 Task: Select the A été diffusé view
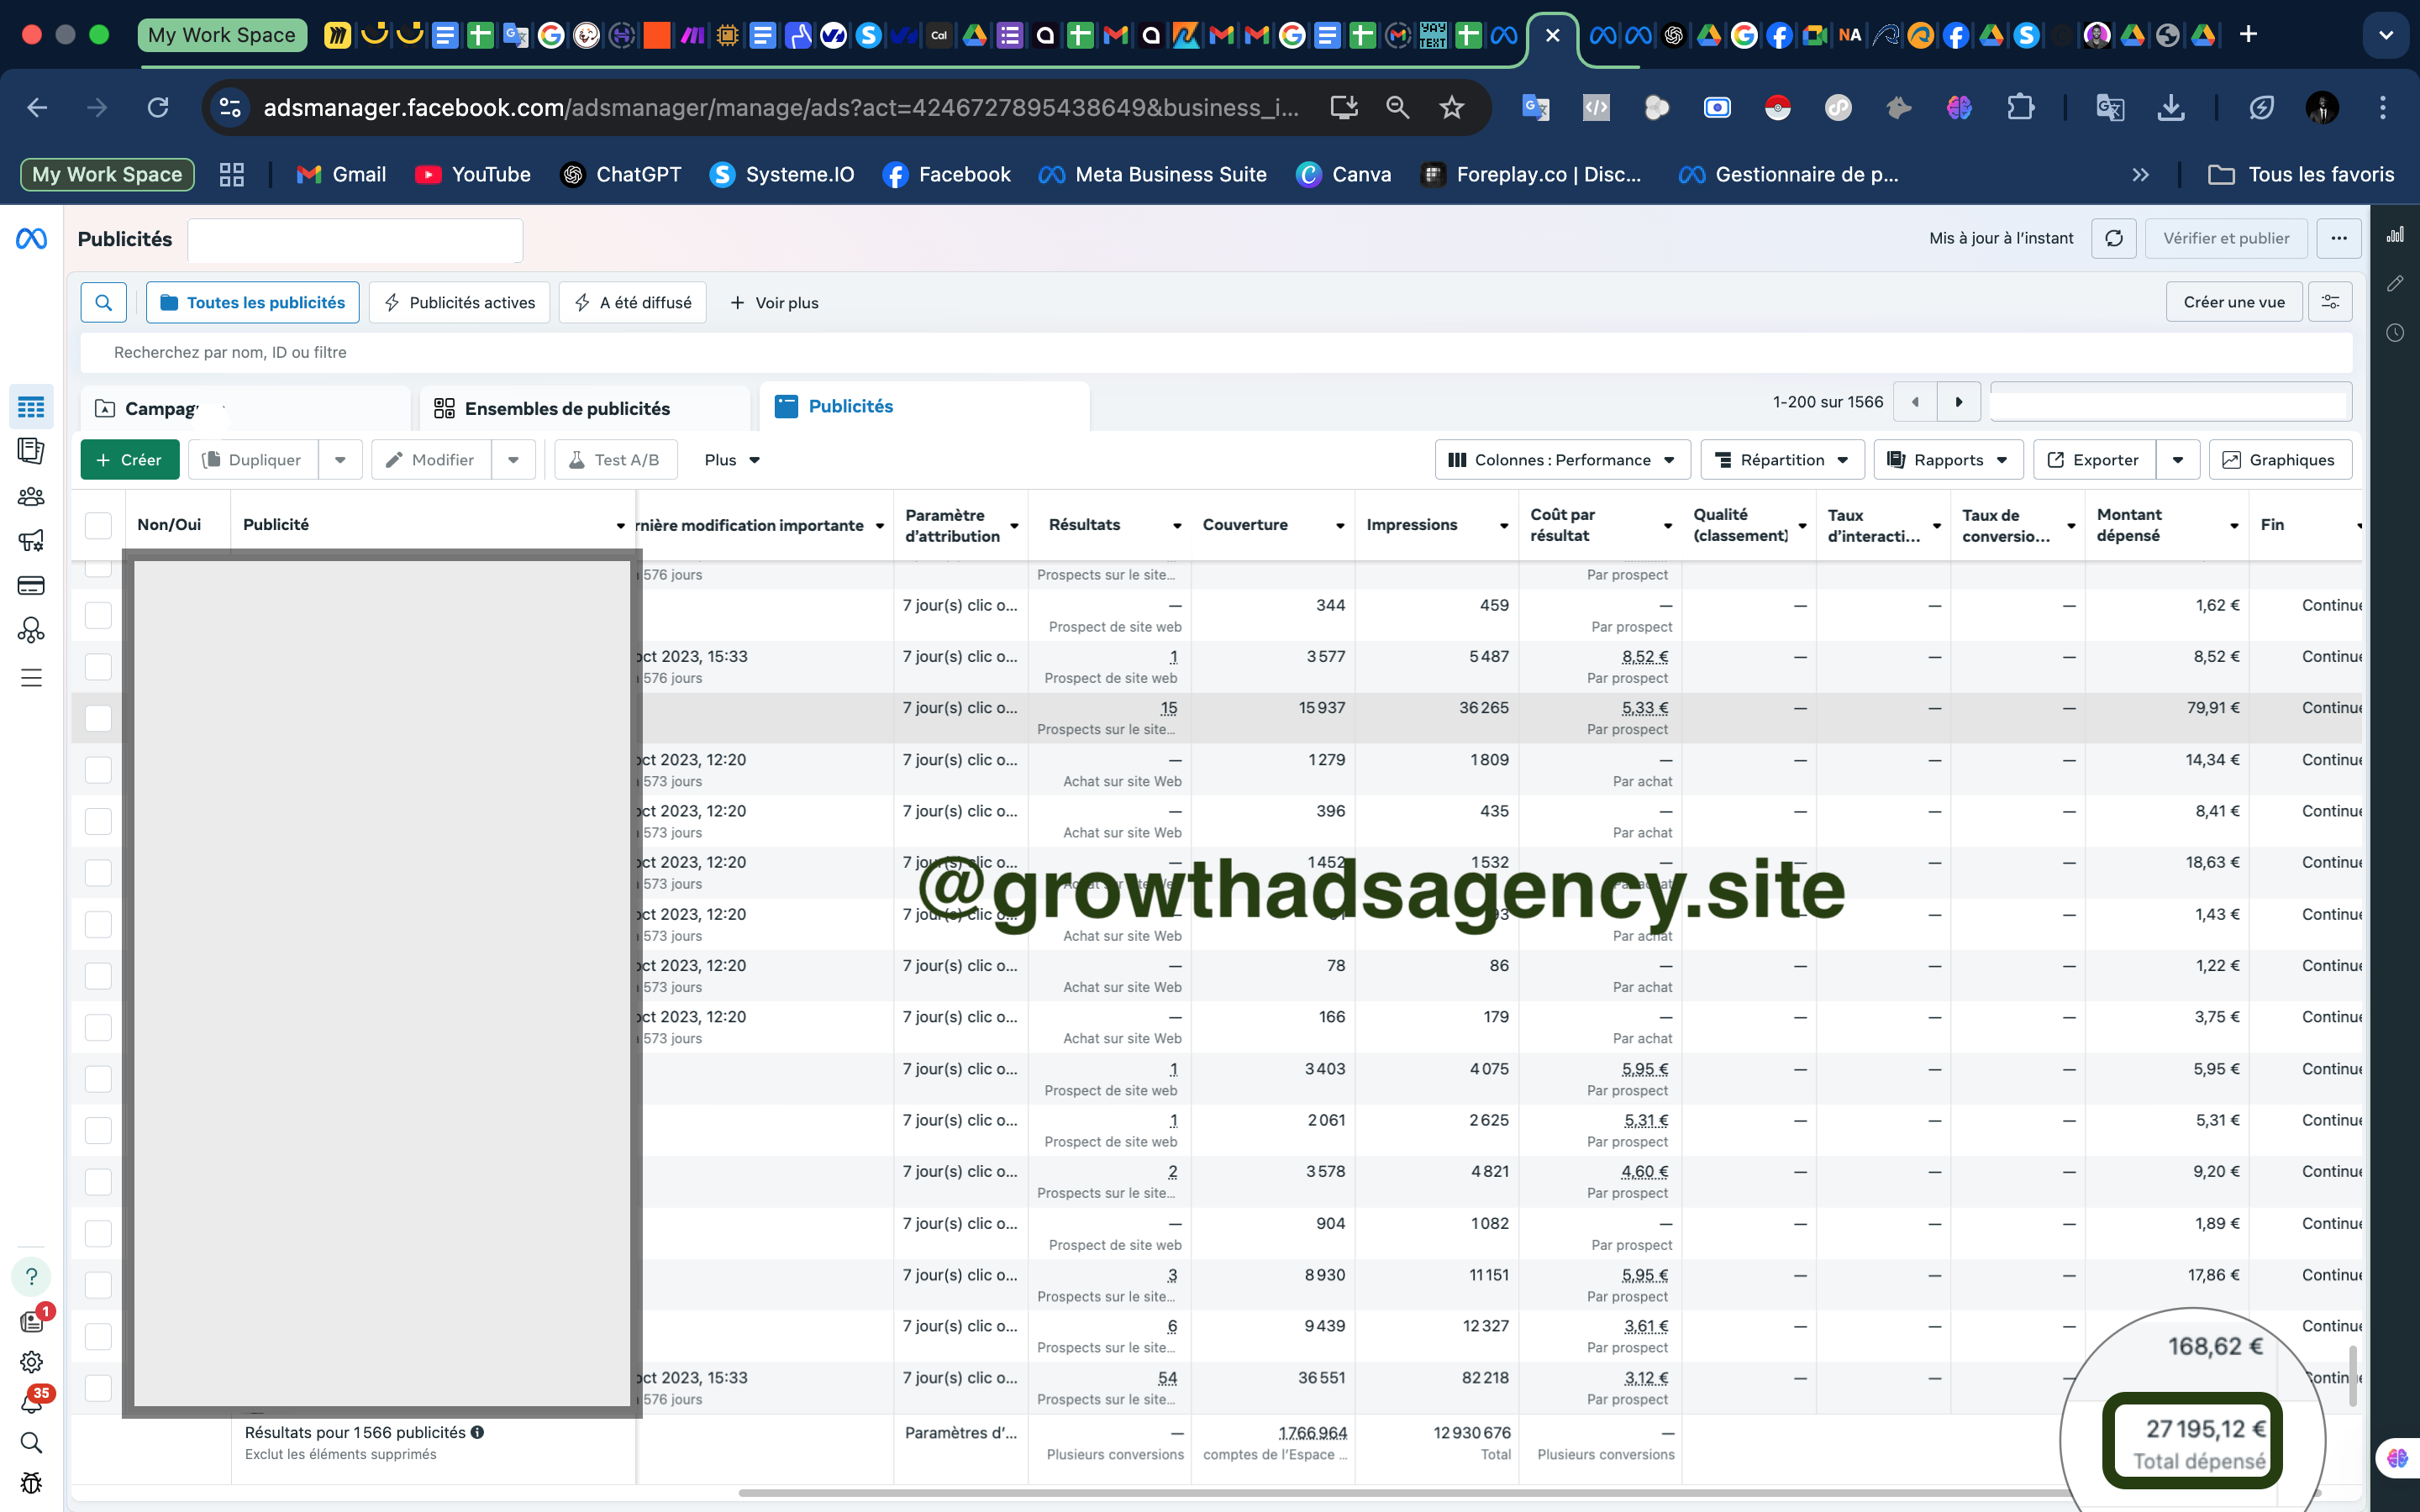pyautogui.click(x=632, y=302)
